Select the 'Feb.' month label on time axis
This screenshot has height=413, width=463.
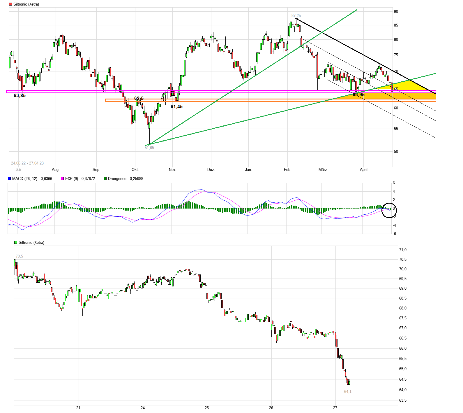tap(287, 170)
